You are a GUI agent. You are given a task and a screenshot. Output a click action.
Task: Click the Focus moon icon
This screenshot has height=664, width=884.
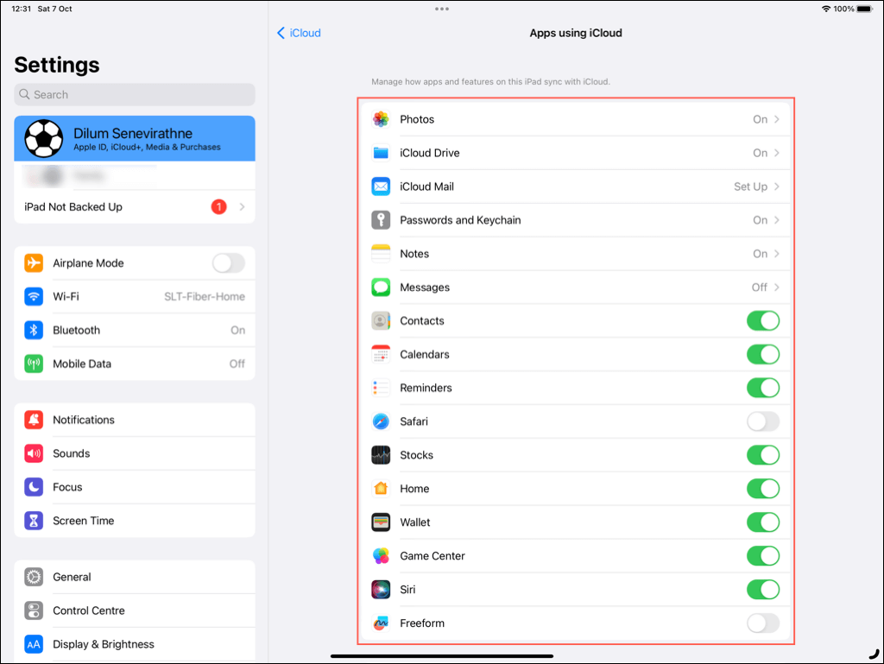34,487
